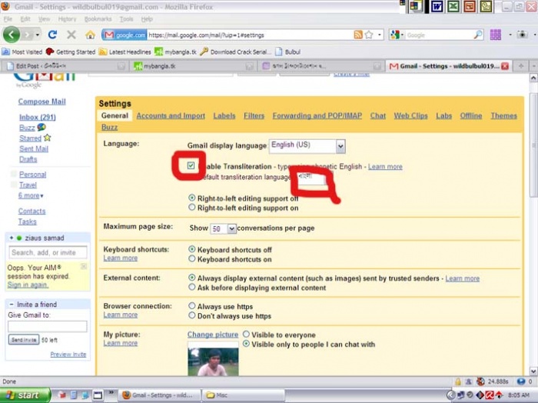The height and width of the screenshot is (403, 538).
Task: Click Compose Mail link
Action: point(42,102)
